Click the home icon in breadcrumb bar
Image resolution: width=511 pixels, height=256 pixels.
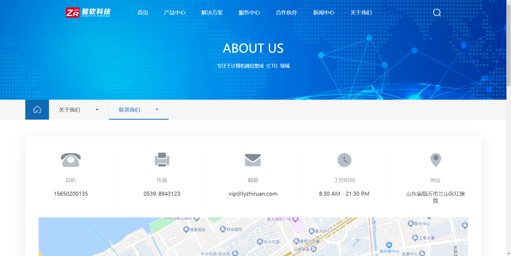click(x=37, y=110)
